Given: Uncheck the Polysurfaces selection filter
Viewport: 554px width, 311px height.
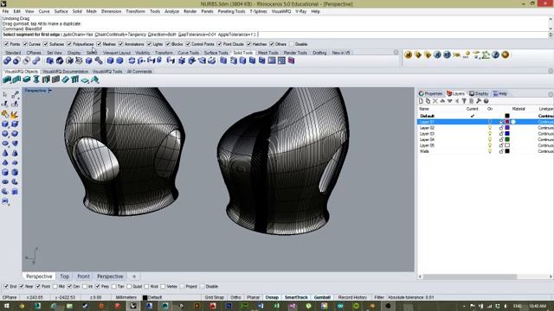Looking at the screenshot, I should pyautogui.click(x=69, y=44).
